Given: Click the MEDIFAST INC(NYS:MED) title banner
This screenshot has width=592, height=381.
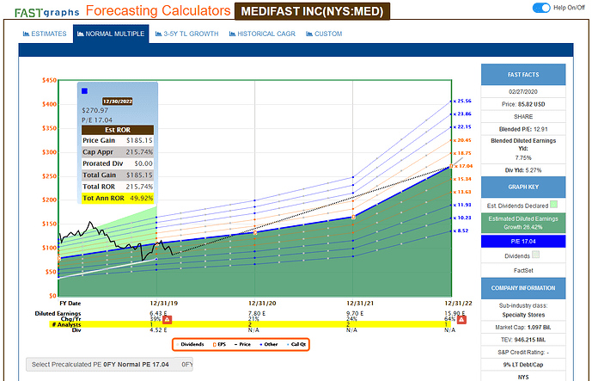Looking at the screenshot, I should pyautogui.click(x=312, y=11).
